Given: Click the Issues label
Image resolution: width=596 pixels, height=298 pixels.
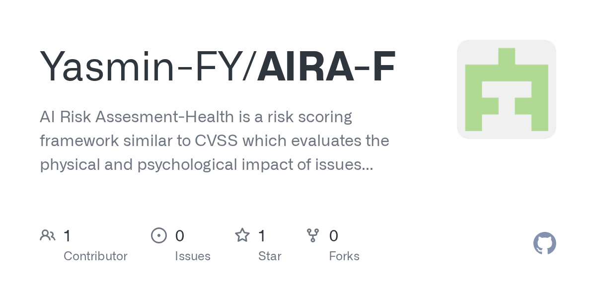Looking at the screenshot, I should pos(193,256).
